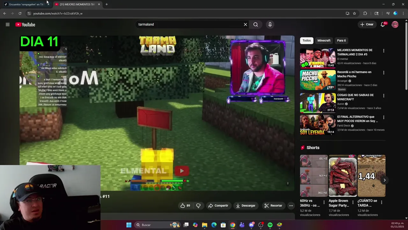Open the '60Hz vs 360Hz' Short
Image resolution: width=408 pixels, height=230 pixels.
pyautogui.click(x=314, y=176)
